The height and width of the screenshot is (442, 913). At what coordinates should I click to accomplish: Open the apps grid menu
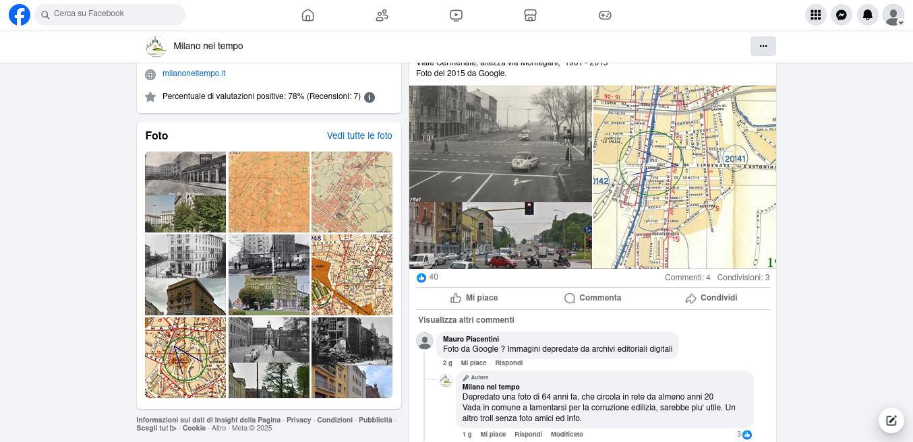tap(815, 15)
